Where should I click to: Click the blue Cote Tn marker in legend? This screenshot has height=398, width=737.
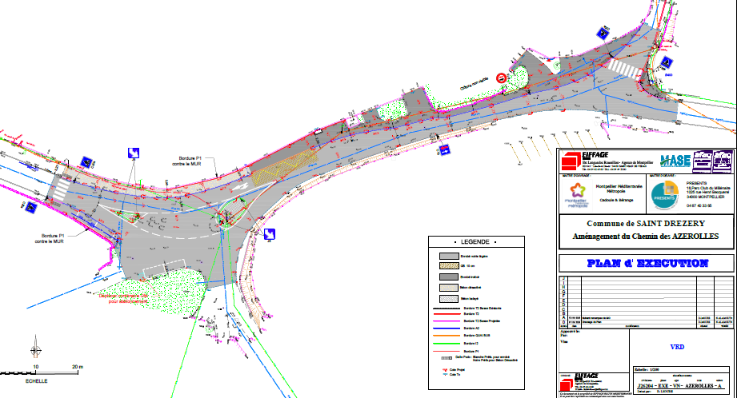pos(445,375)
